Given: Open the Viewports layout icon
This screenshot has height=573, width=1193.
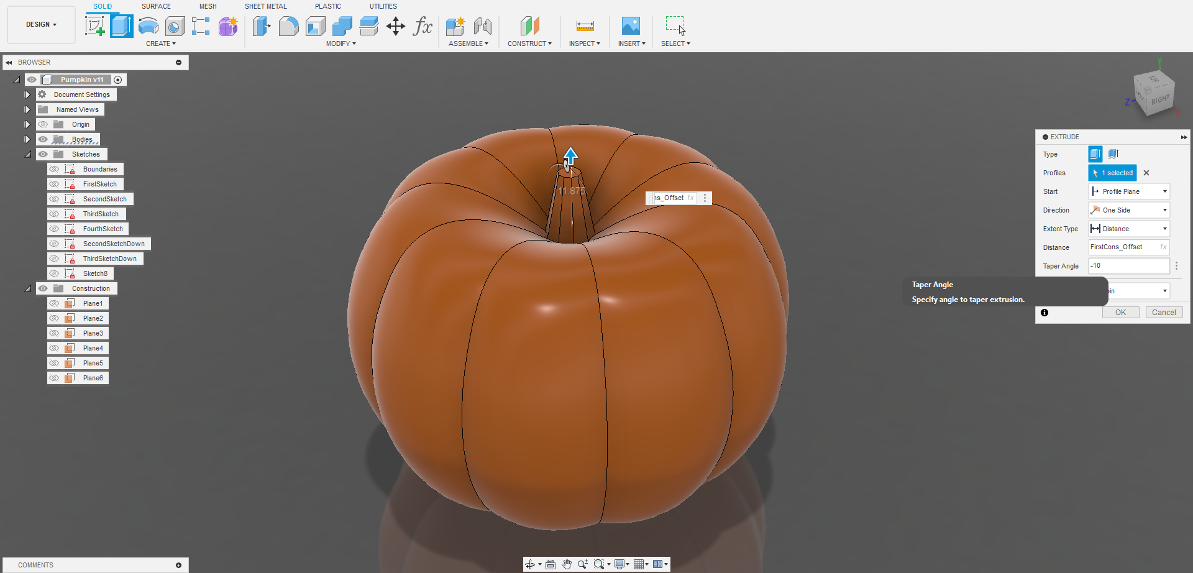Looking at the screenshot, I should [x=657, y=564].
